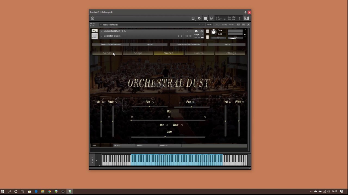Select the GATES bottom tab
The width and height of the screenshot is (348, 195).
pyautogui.click(x=124, y=146)
